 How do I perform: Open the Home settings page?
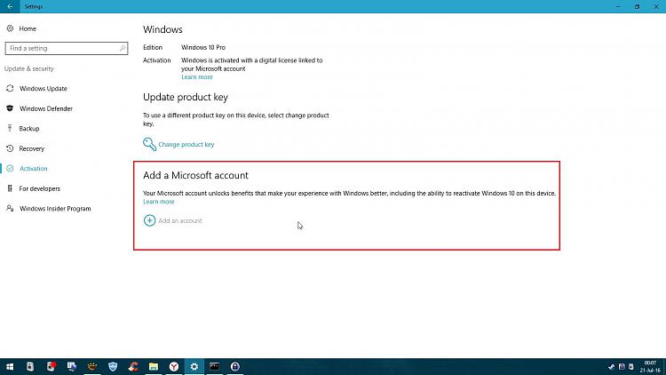click(x=22, y=28)
